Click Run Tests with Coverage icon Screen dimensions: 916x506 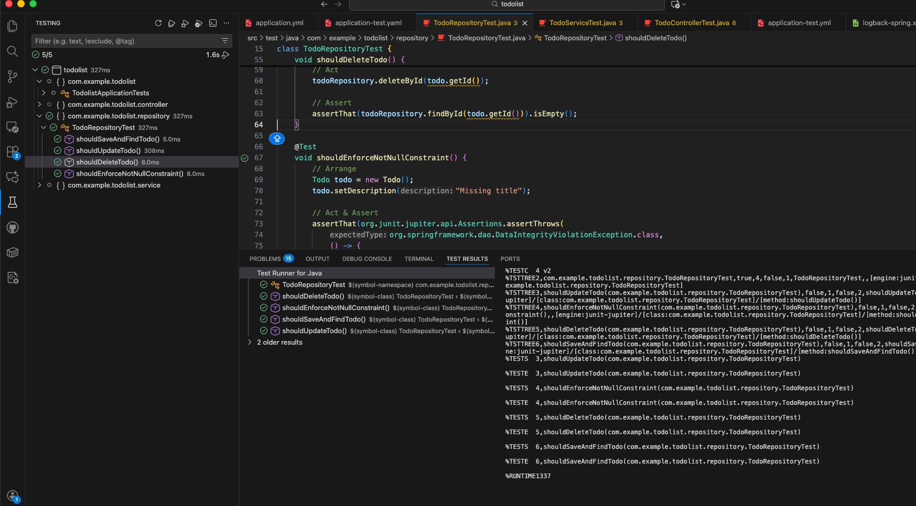pos(199,23)
